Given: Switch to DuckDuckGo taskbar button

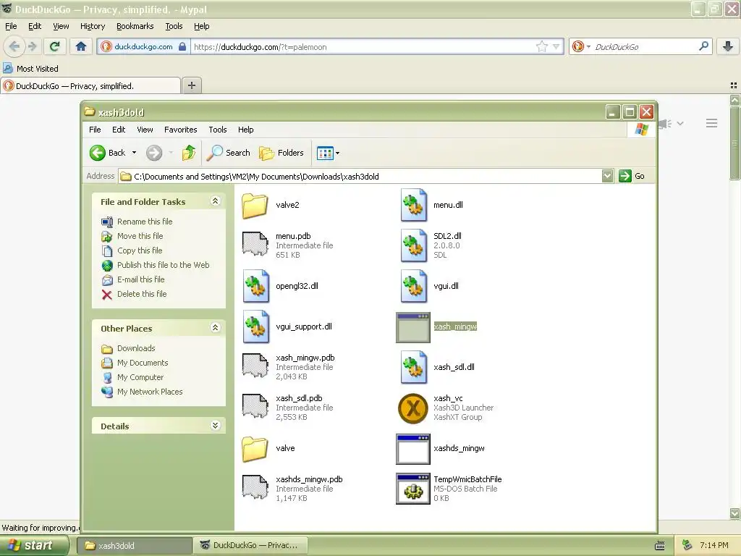Looking at the screenshot, I should tap(250, 546).
